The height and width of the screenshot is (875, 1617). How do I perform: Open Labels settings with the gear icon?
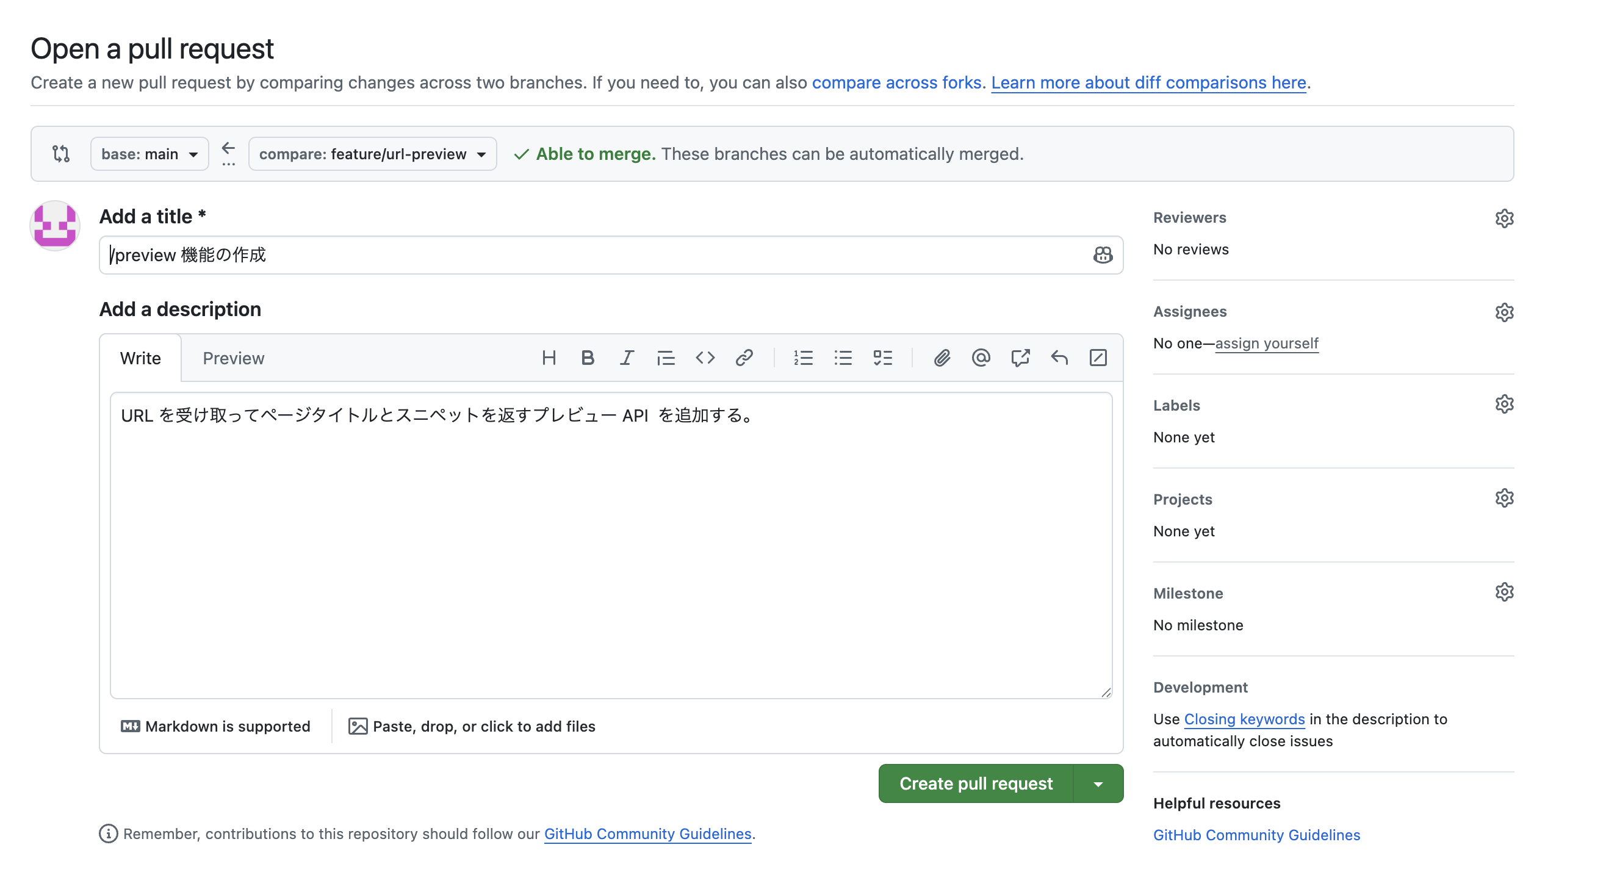tap(1505, 403)
